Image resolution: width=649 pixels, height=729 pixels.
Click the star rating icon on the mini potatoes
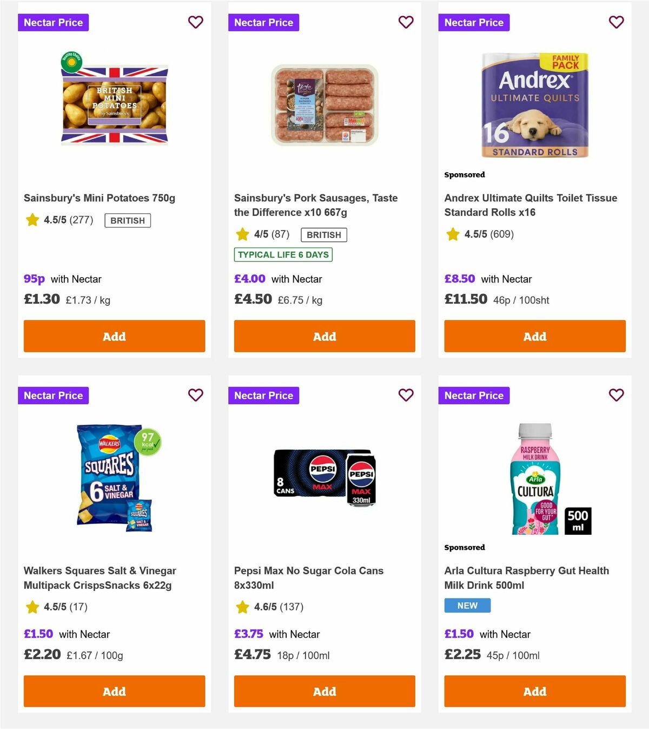32,220
